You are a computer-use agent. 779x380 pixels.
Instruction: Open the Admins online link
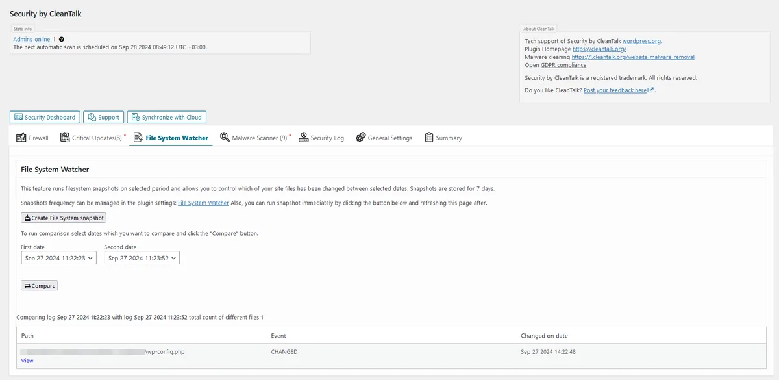(x=32, y=40)
